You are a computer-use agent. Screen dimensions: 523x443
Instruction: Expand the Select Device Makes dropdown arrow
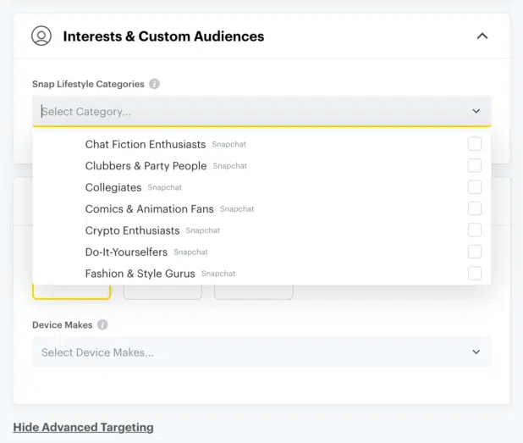coord(476,352)
